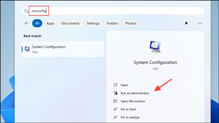Screen dimensions: 219x123
Task: Switch to the Apps filter
Action: point(50,23)
